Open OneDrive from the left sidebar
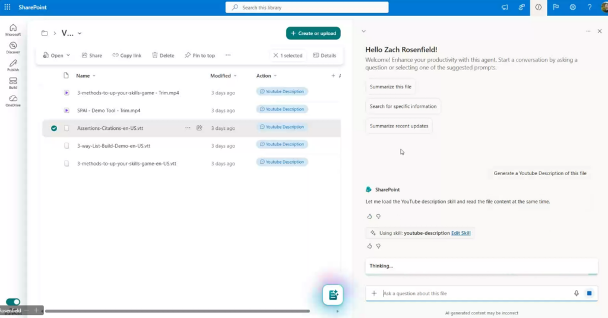Screen dimensions: 608x318 coord(13,100)
